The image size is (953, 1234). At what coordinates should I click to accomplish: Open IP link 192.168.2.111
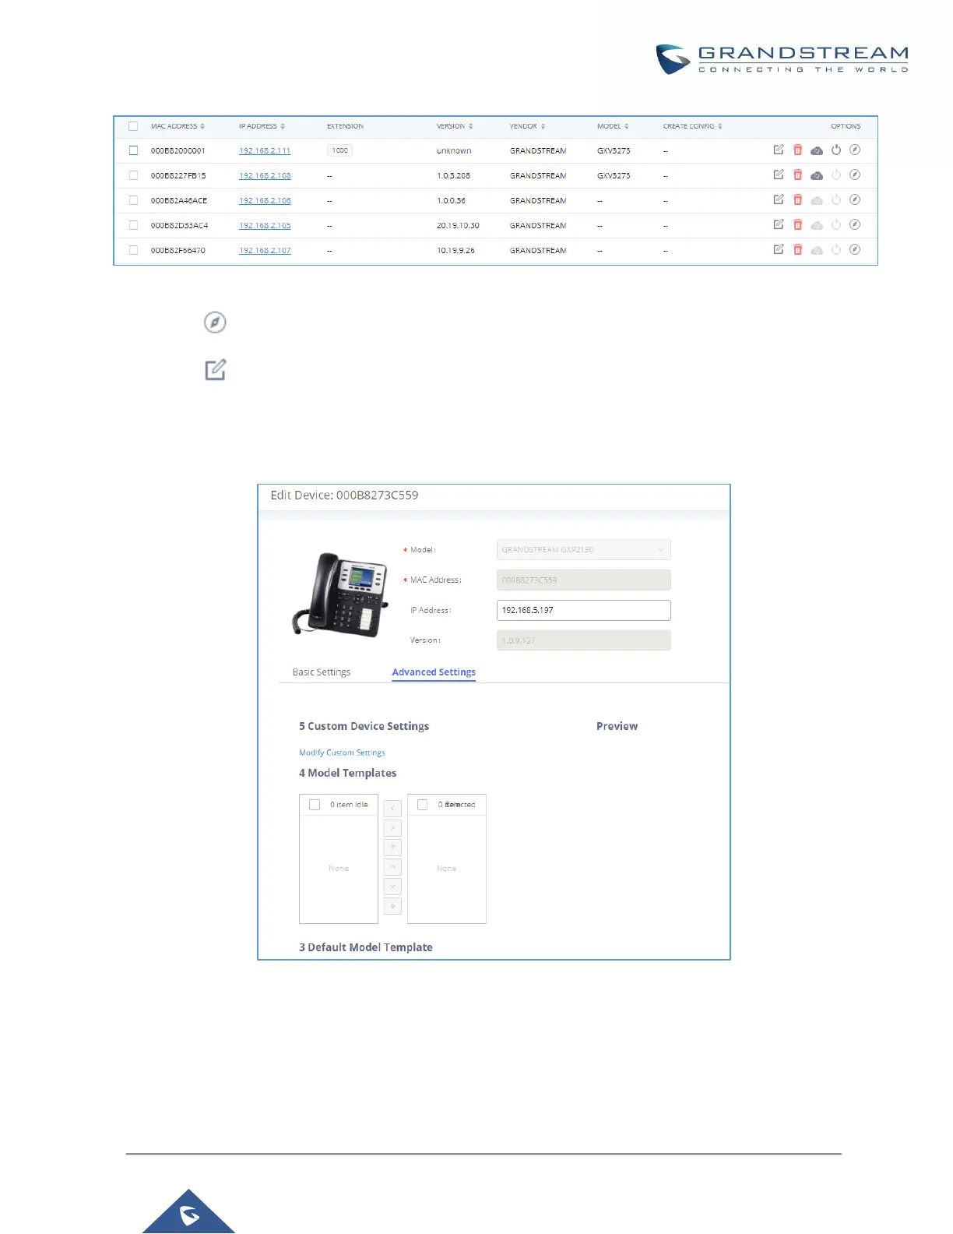coord(265,151)
